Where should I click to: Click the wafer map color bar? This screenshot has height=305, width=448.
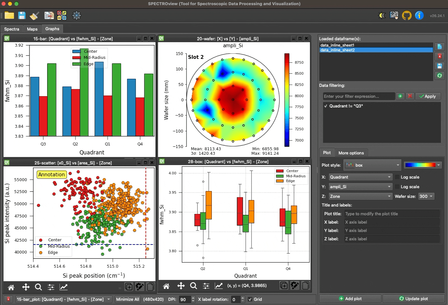(x=287, y=100)
